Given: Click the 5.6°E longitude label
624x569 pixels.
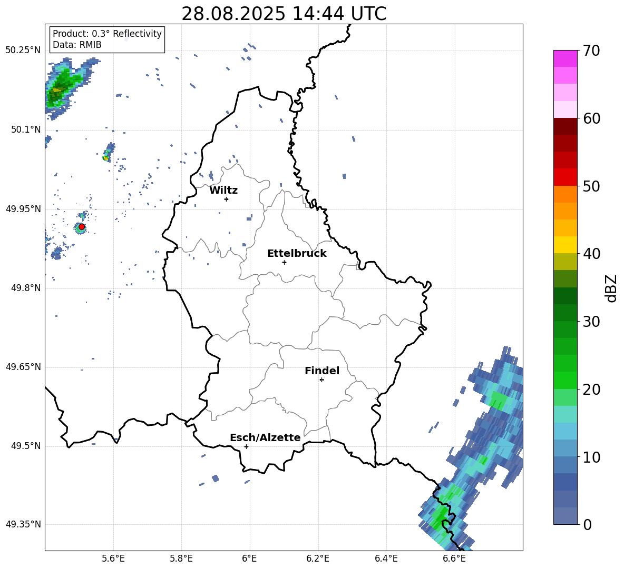Looking at the screenshot, I should tap(113, 559).
